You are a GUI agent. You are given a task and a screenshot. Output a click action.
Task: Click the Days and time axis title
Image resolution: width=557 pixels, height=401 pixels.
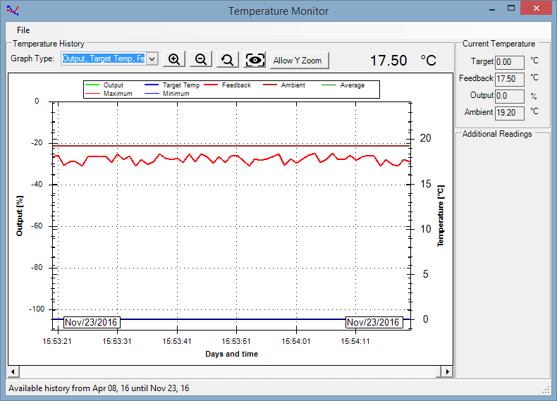231,354
